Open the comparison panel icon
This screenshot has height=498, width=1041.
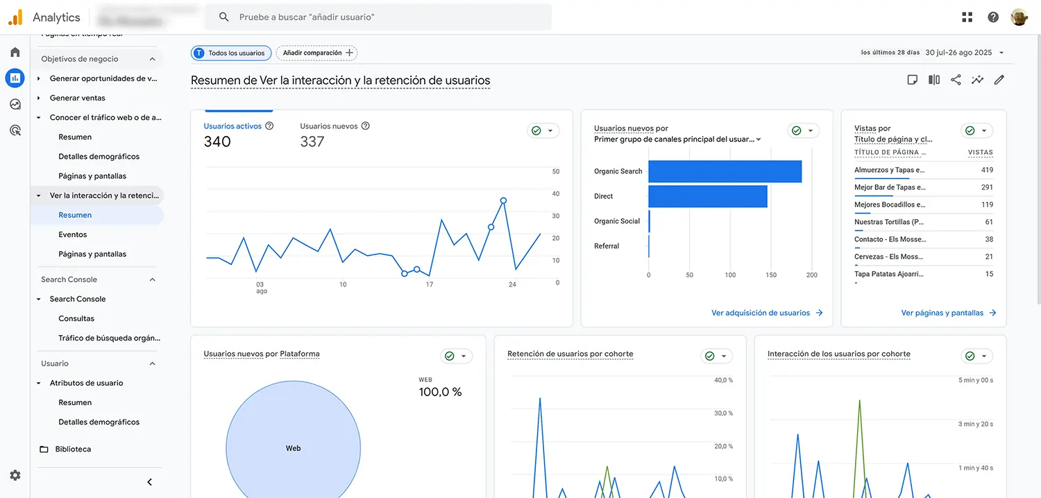point(933,79)
